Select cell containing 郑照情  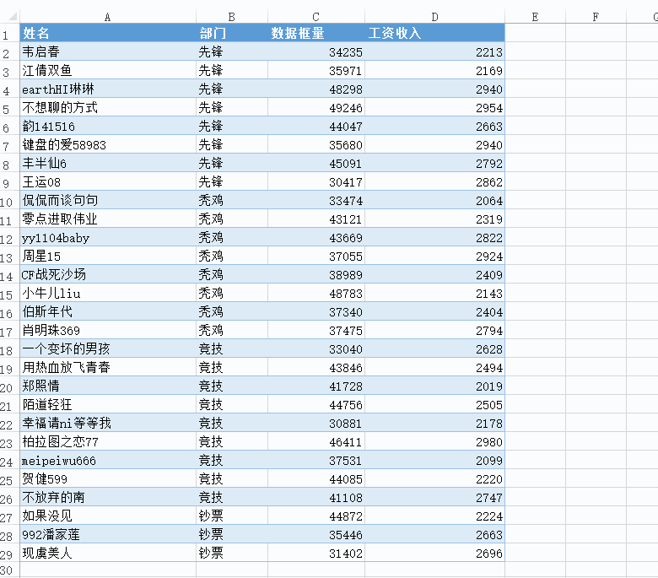point(108,386)
